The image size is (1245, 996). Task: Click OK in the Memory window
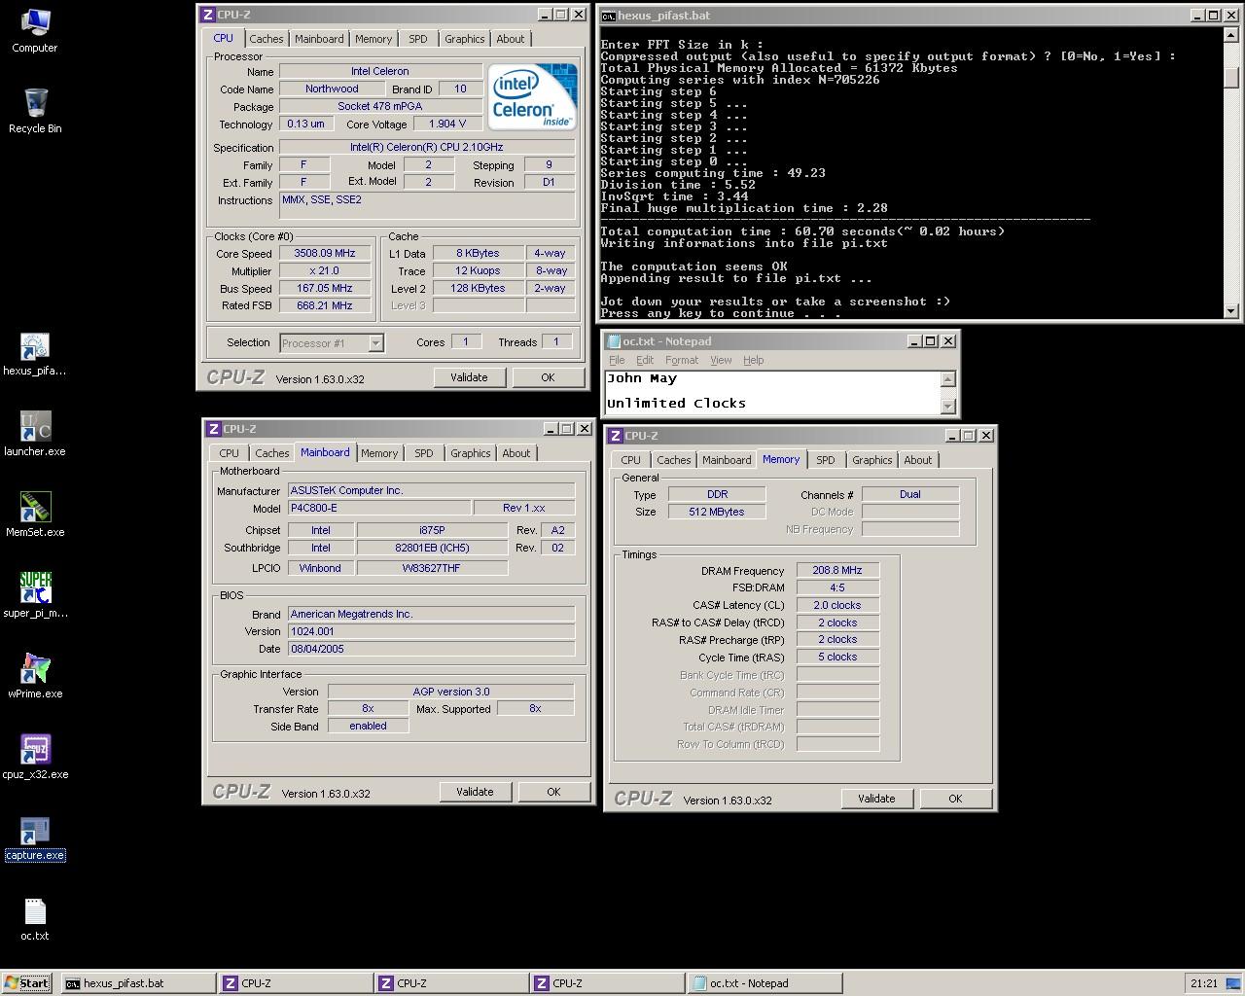[x=955, y=799]
